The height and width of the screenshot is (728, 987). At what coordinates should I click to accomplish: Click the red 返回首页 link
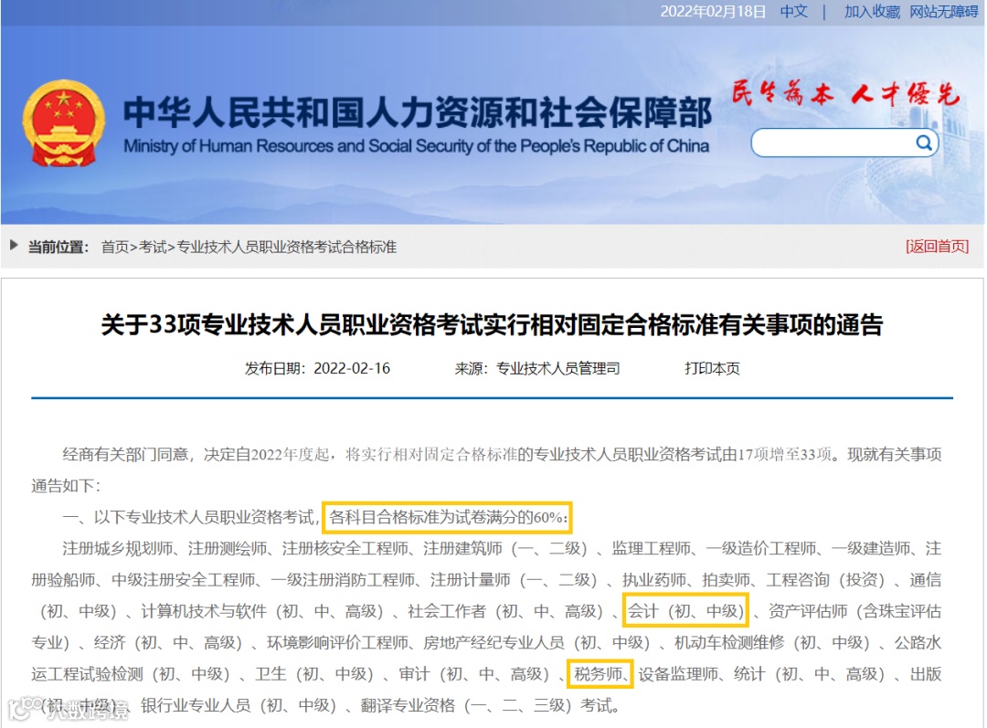click(937, 246)
